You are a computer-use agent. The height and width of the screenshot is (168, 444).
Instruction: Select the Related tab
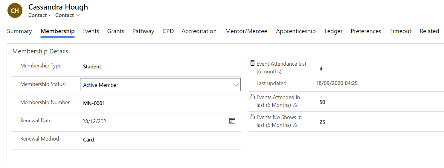429,31
